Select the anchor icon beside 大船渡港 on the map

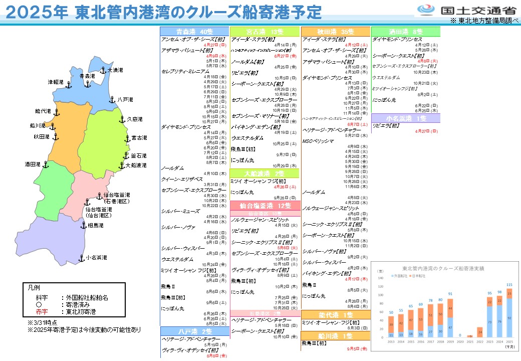[122, 165]
